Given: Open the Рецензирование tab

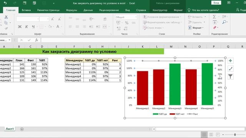Looking at the screenshot, I should point(109,10).
